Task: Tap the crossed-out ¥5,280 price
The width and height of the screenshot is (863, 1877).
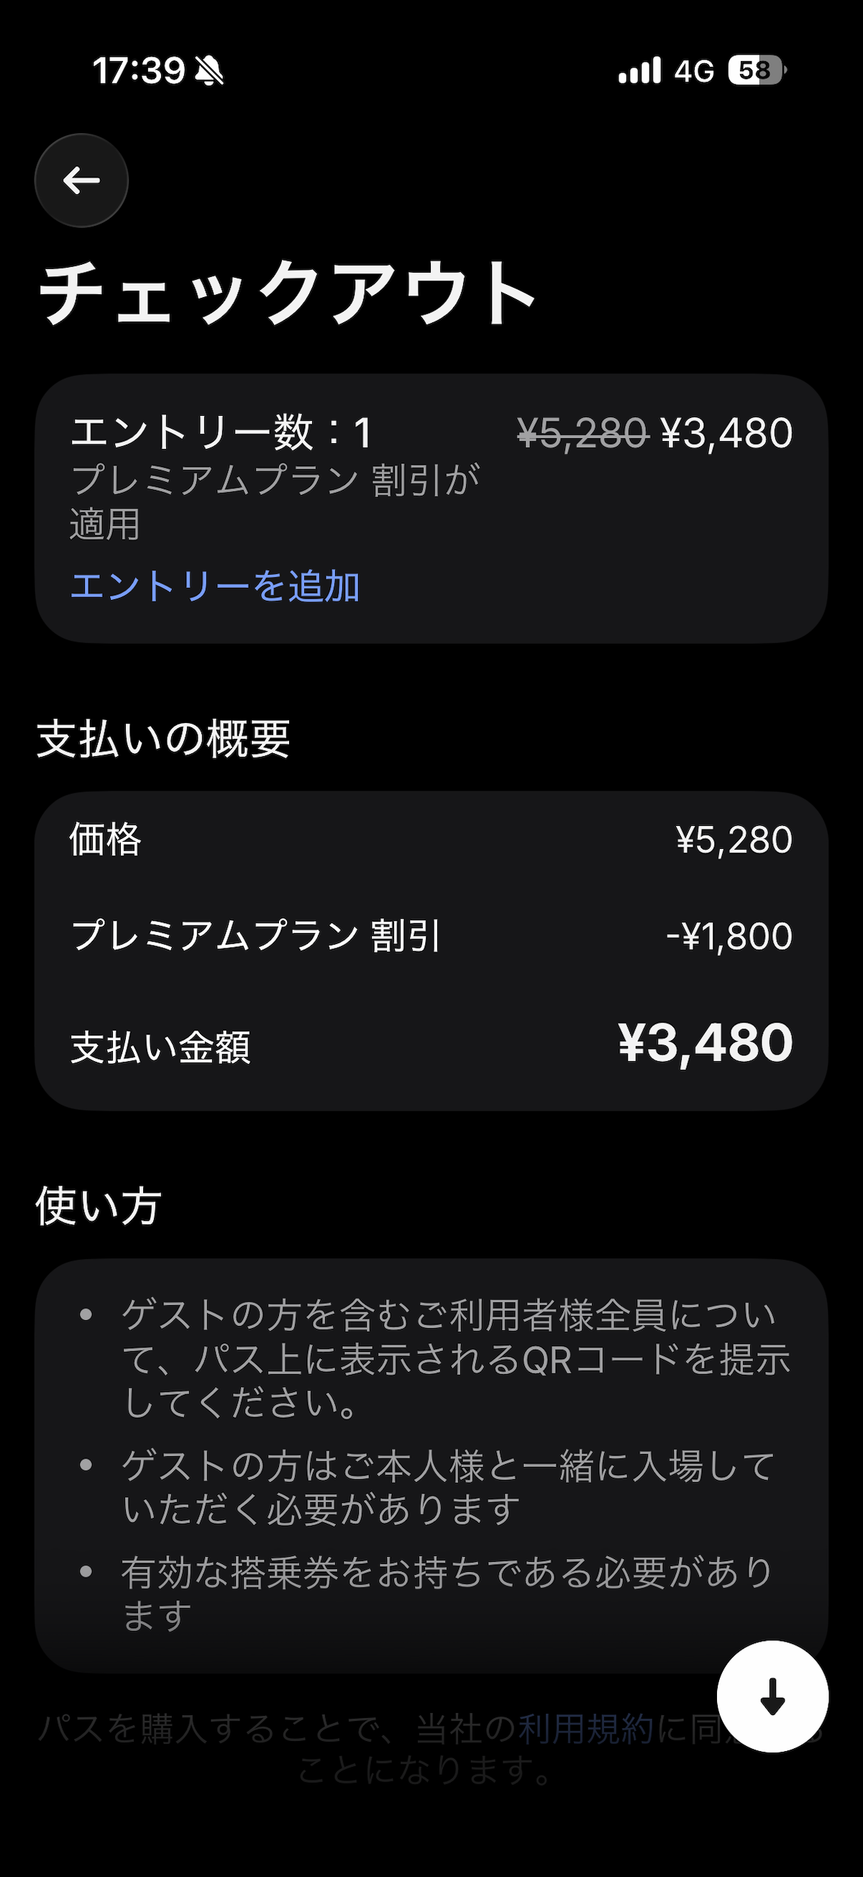Action: pos(582,433)
